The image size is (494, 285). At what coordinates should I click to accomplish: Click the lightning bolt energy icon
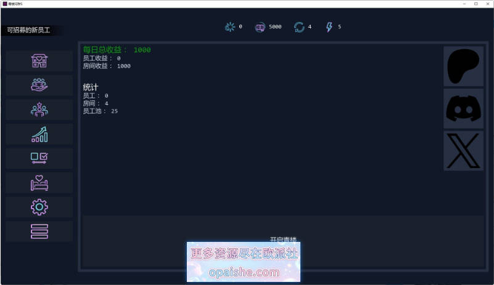pyautogui.click(x=329, y=27)
